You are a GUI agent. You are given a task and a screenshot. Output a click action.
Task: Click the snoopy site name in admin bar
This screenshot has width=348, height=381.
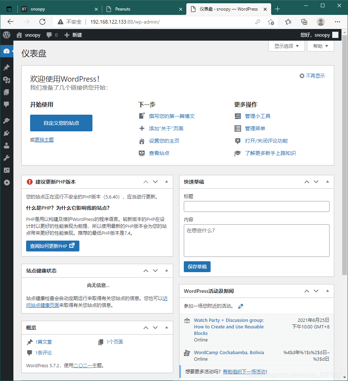pos(33,35)
